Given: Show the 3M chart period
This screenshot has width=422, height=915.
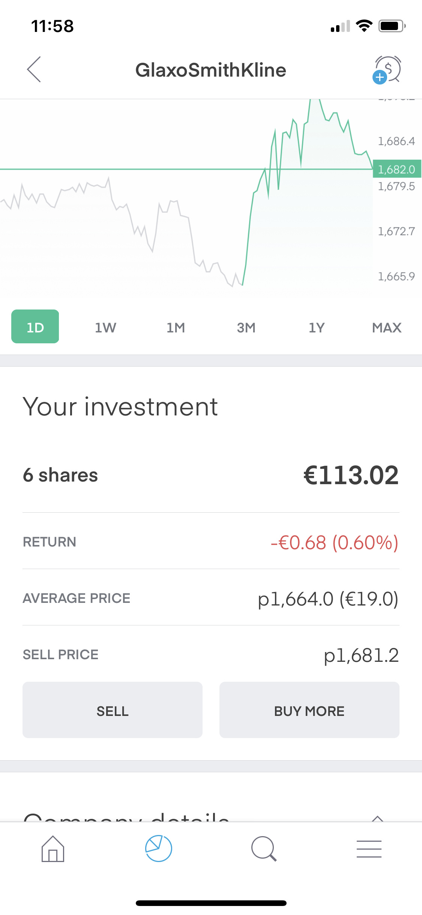Looking at the screenshot, I should pyautogui.click(x=246, y=328).
